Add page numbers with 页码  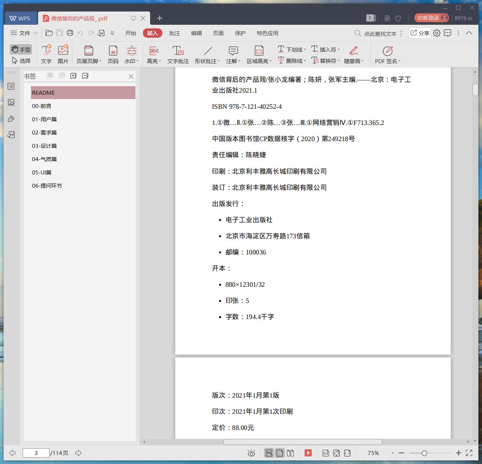pyautogui.click(x=113, y=55)
